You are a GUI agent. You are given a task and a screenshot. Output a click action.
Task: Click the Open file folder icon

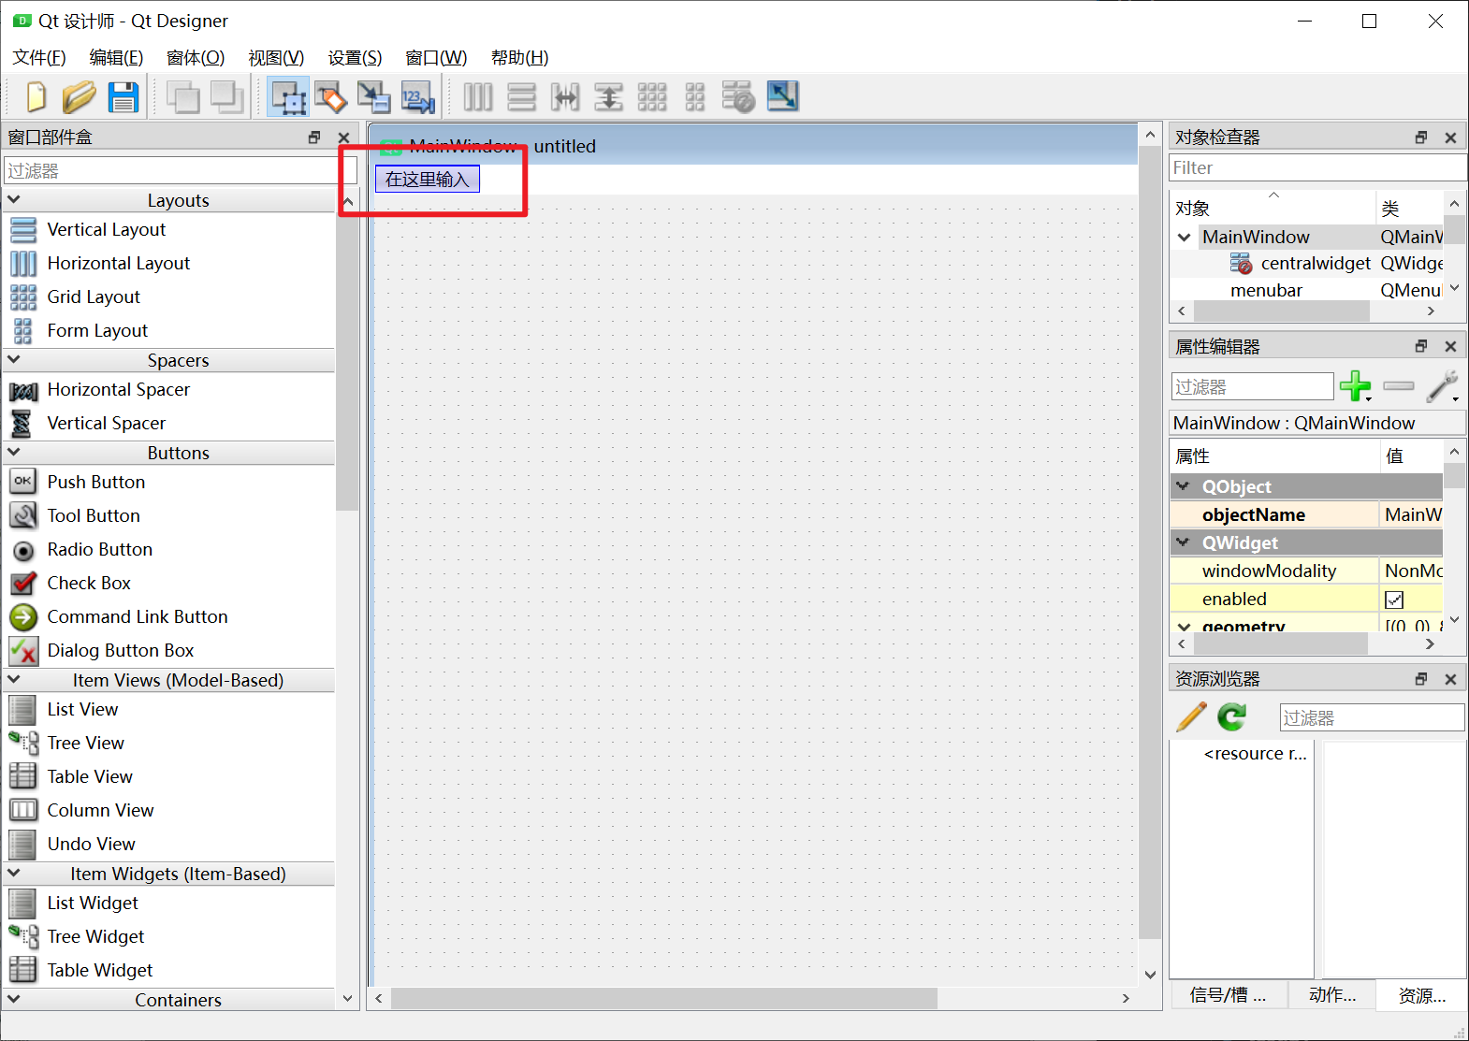(79, 97)
